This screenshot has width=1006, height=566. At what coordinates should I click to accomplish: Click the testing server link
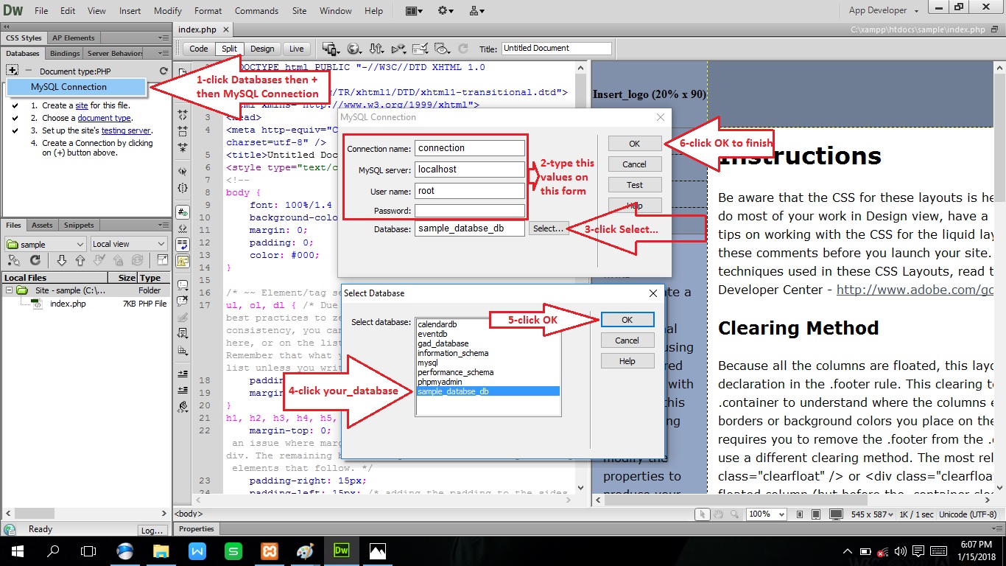126,130
